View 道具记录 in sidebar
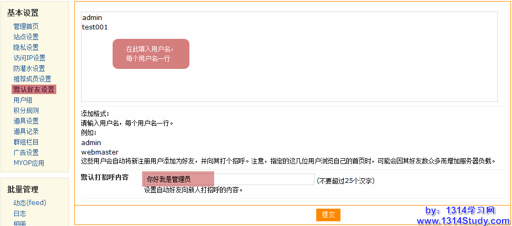Viewport: 512px width, 226px height. (26, 131)
